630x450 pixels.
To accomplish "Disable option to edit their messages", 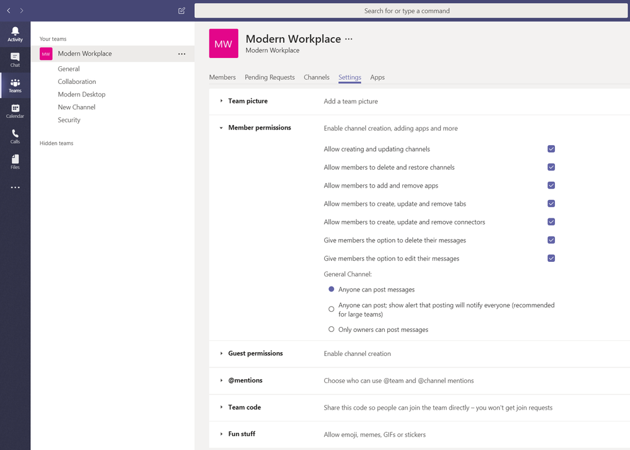I will [x=551, y=258].
